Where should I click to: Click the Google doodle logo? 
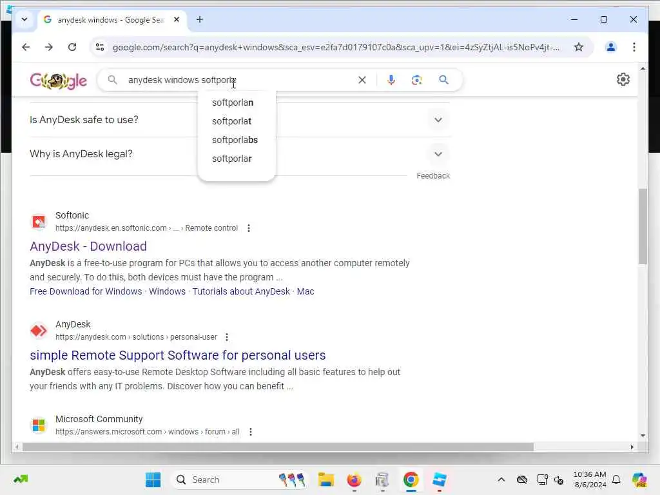click(59, 81)
